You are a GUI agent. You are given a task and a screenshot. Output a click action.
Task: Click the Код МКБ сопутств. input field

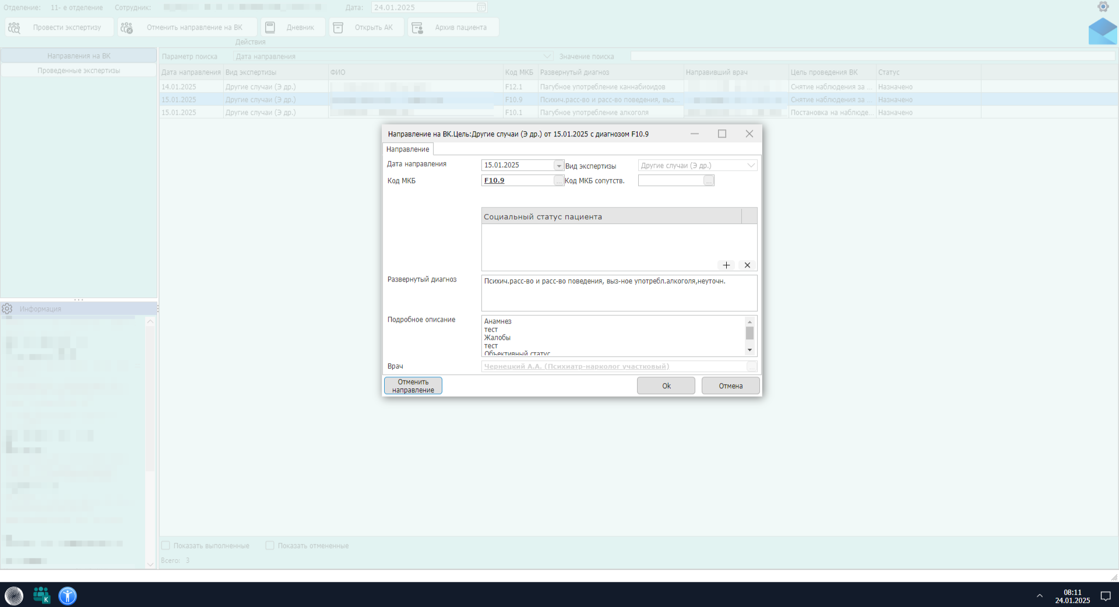[671, 181]
